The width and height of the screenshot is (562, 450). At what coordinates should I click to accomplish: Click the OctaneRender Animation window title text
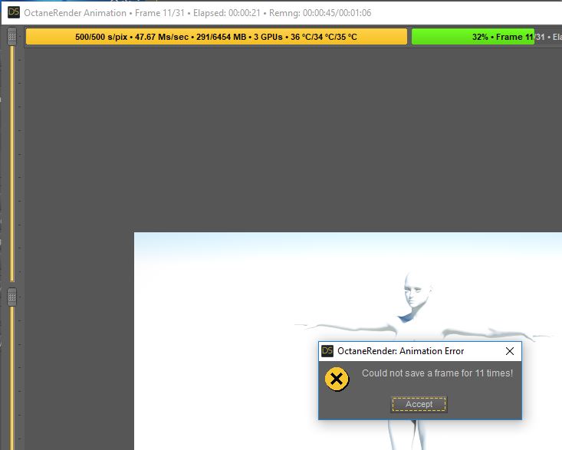pos(198,13)
